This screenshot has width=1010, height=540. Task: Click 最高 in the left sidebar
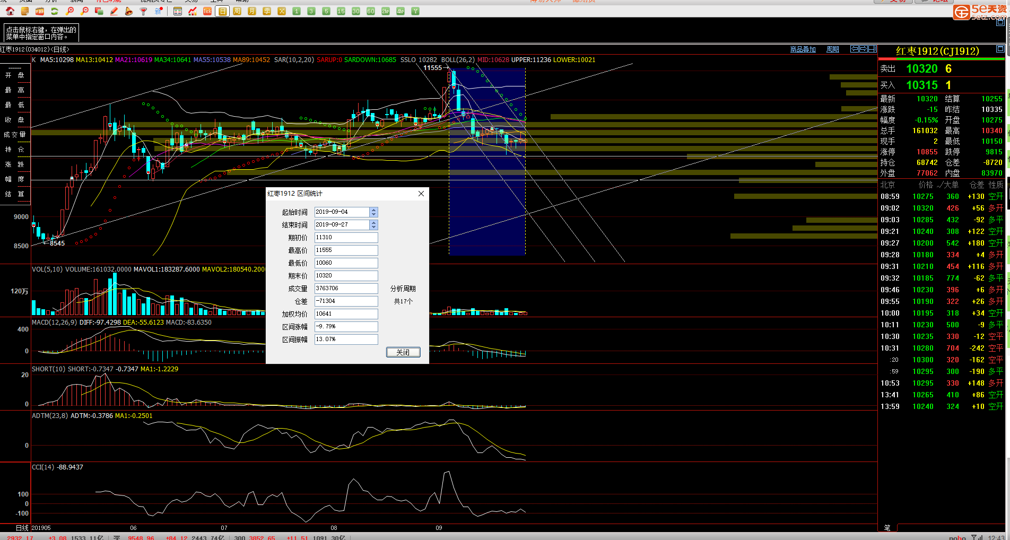pos(15,90)
